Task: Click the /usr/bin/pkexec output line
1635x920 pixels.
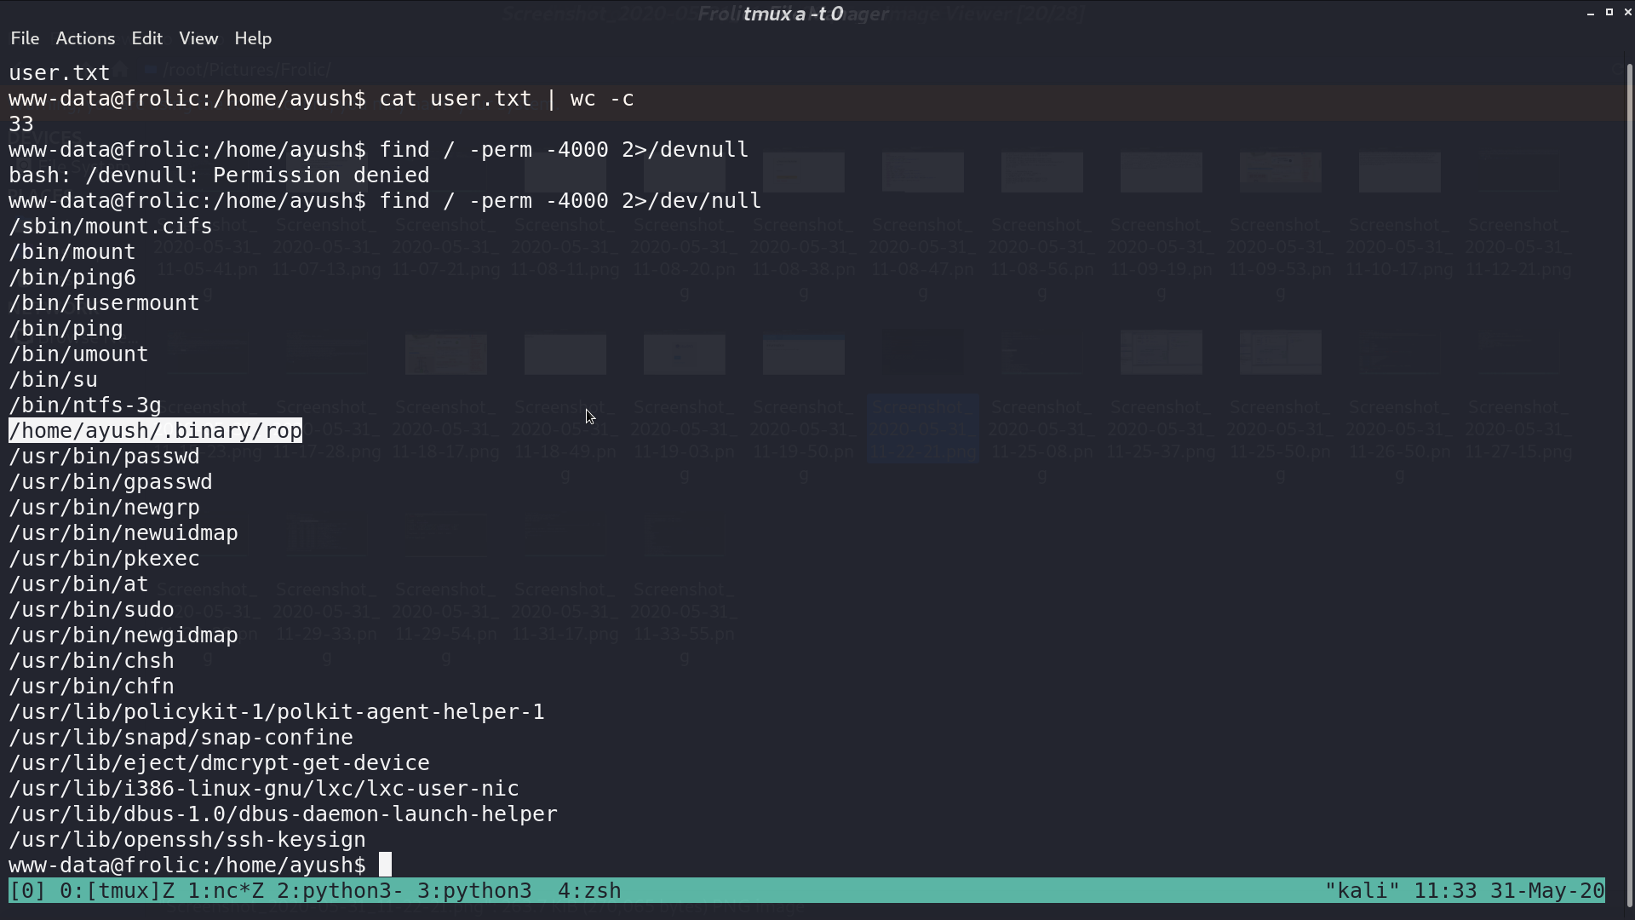Action: click(x=104, y=558)
